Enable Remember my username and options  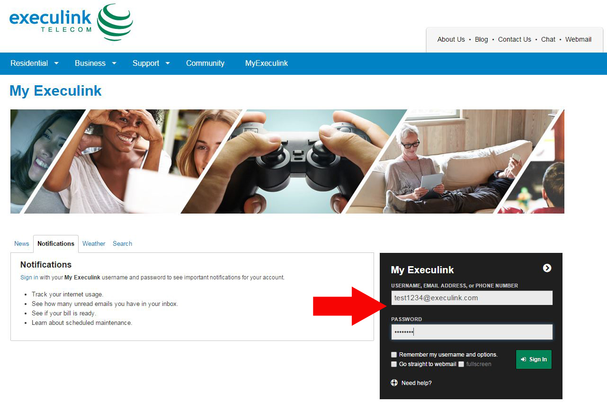pos(394,355)
